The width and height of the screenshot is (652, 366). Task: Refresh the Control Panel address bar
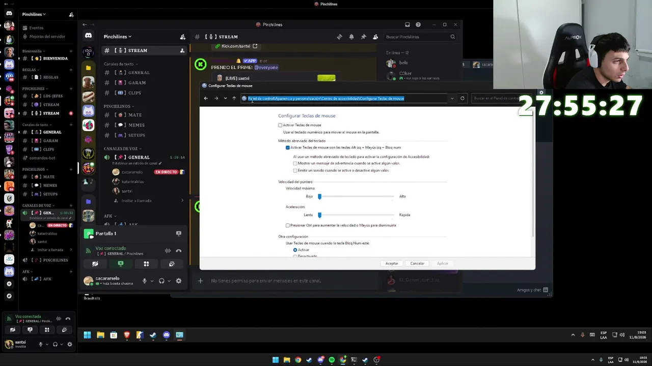tap(463, 99)
